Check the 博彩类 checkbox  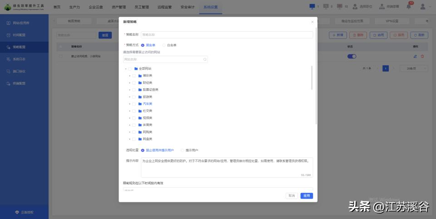coord(134,76)
